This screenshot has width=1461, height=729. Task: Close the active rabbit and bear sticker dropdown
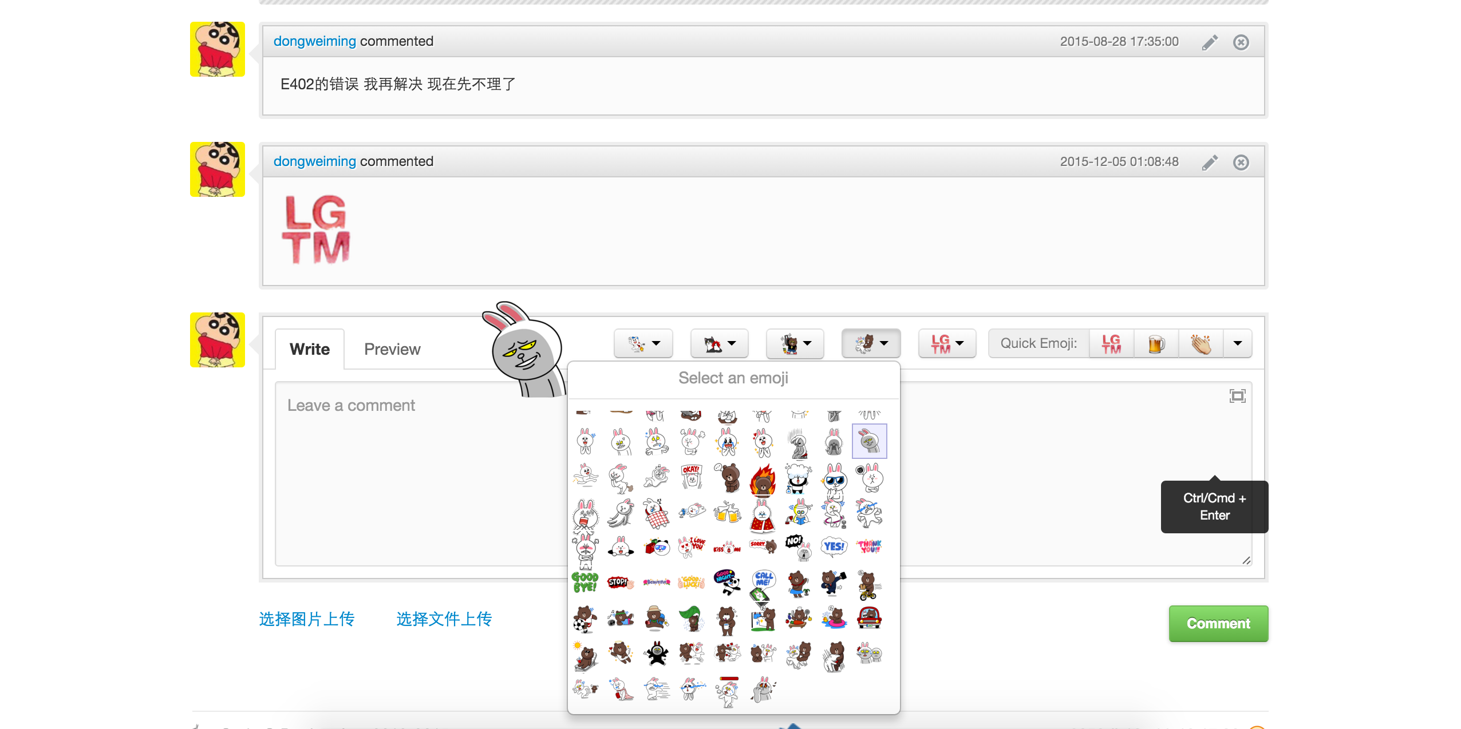pyautogui.click(x=871, y=343)
